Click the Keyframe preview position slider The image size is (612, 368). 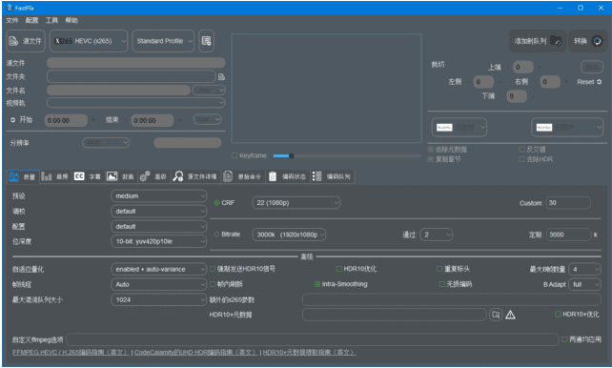[x=347, y=156]
